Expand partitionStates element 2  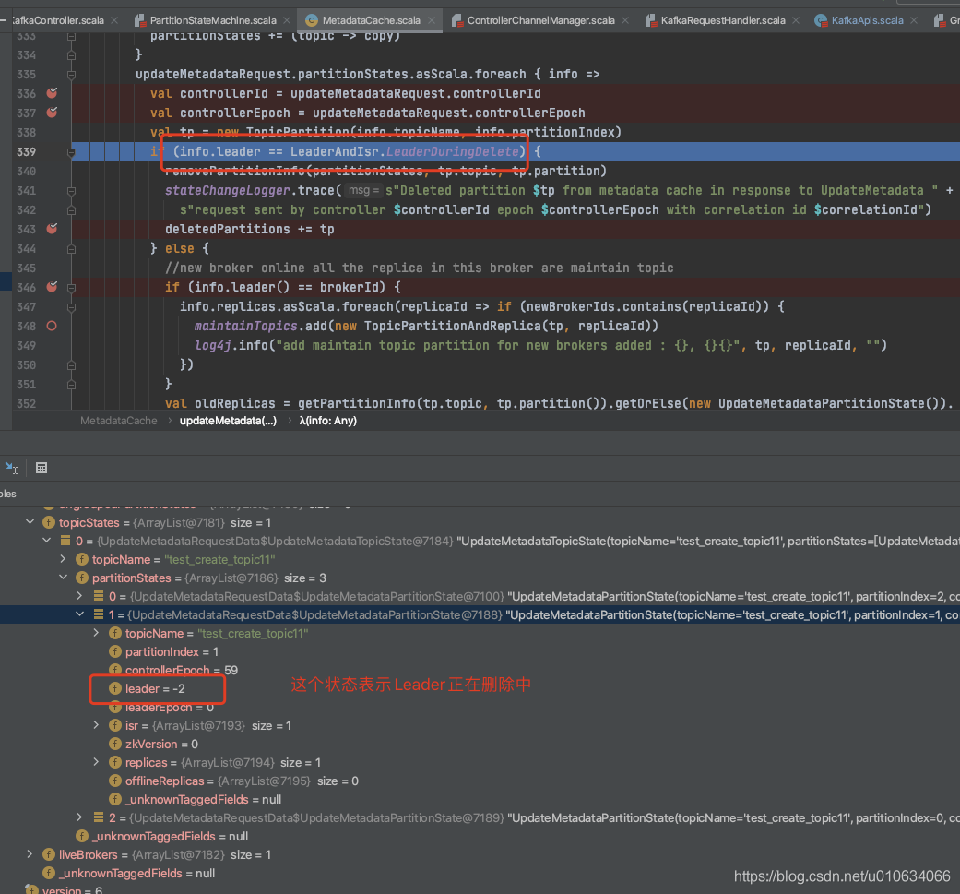(x=79, y=817)
